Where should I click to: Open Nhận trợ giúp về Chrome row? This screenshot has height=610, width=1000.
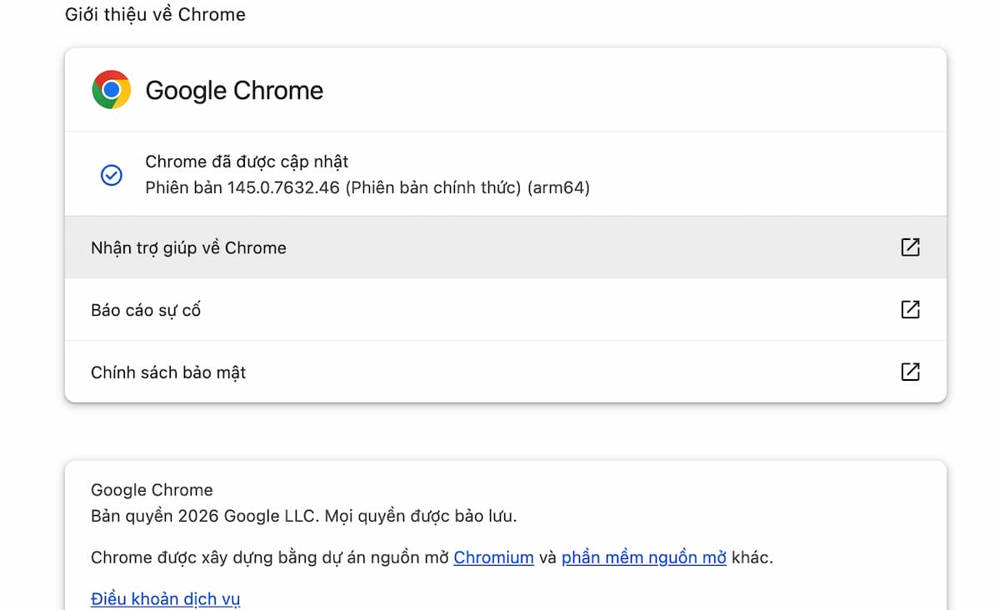pyautogui.click(x=506, y=247)
